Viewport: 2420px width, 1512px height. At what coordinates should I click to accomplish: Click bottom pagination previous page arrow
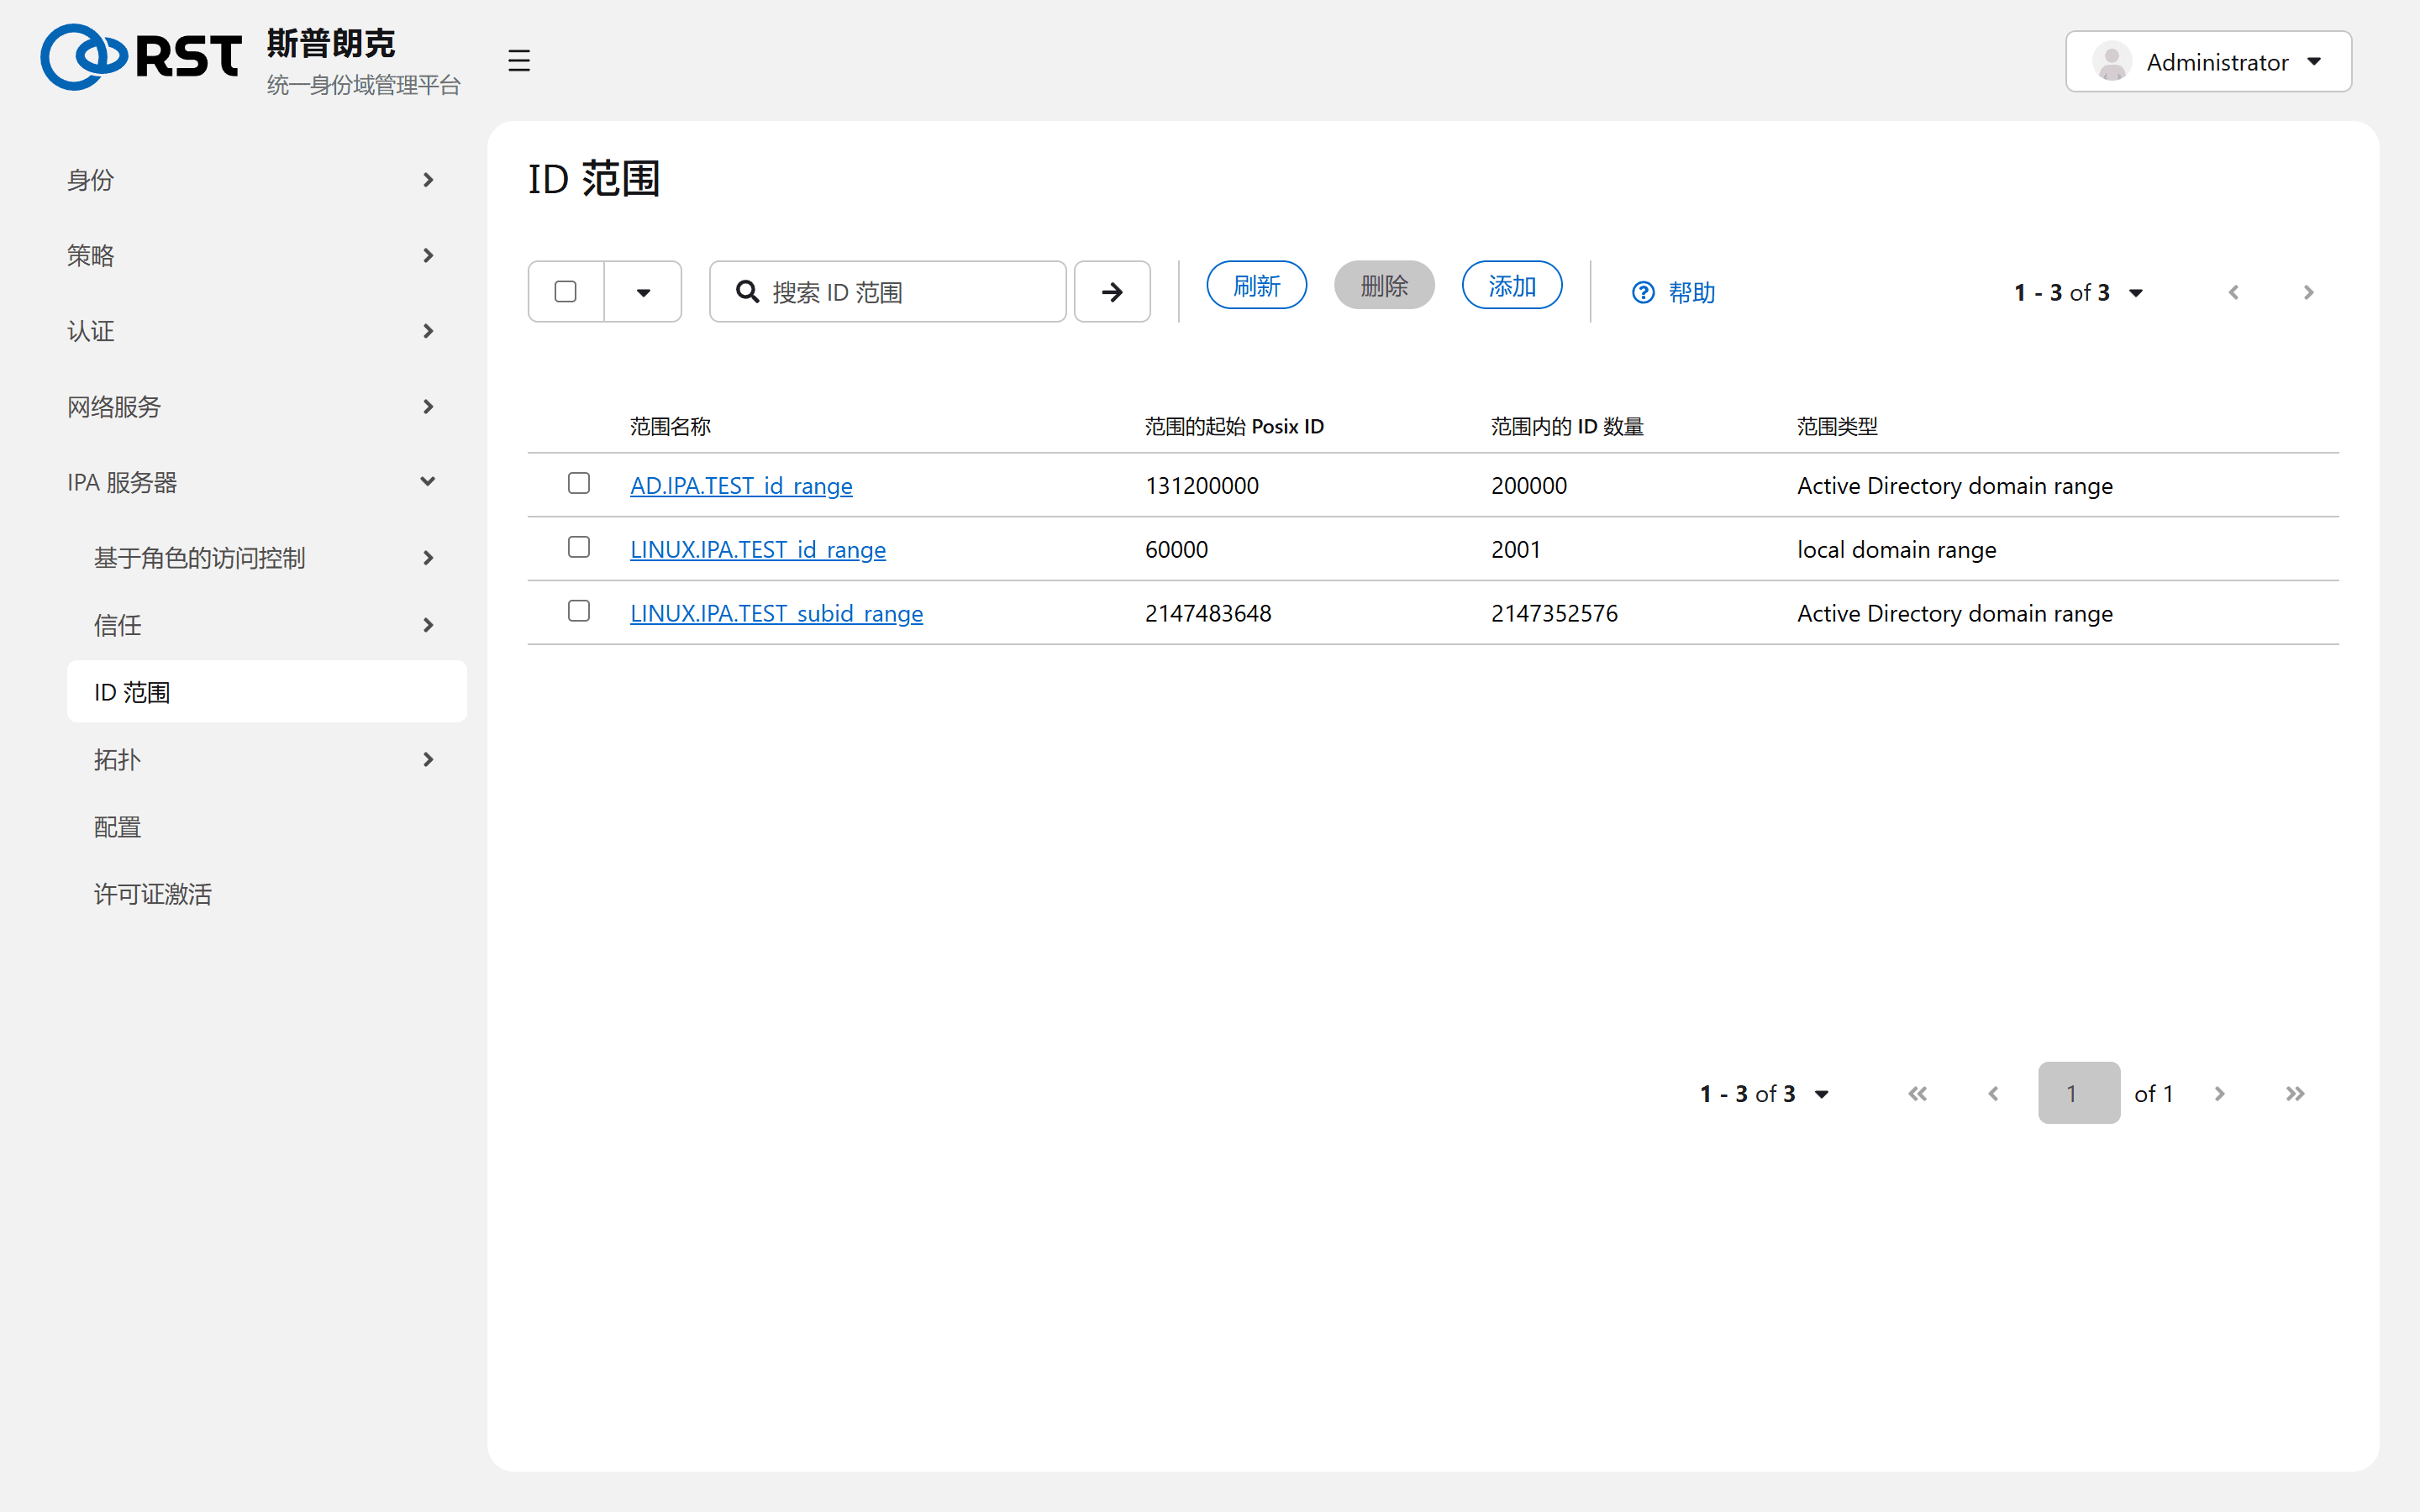1993,1093
